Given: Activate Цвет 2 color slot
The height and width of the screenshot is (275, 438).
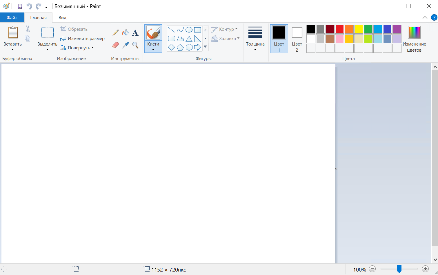Looking at the screenshot, I should click(x=297, y=39).
